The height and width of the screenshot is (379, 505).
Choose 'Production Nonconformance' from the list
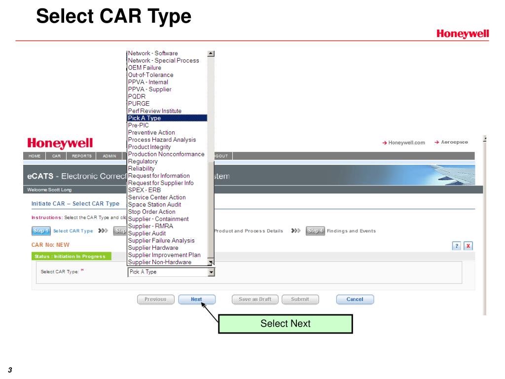tap(167, 154)
